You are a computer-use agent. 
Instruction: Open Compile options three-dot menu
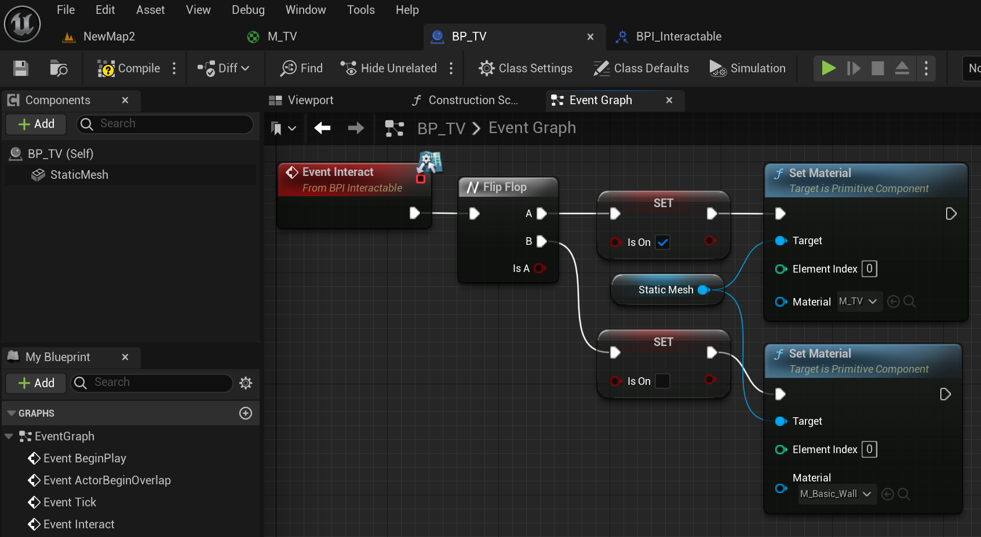coord(174,68)
